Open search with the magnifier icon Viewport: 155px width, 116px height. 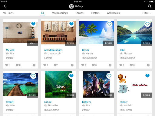150,6
